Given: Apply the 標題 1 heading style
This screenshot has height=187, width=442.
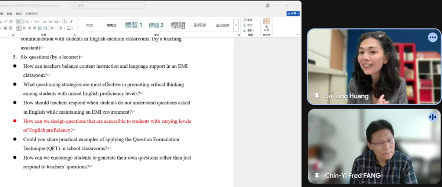Looking at the screenshot, I should tap(133, 25).
